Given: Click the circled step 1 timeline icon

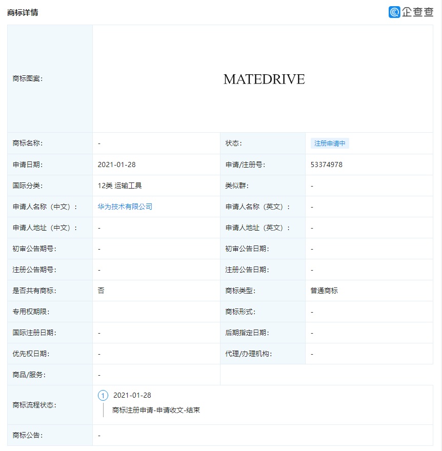Looking at the screenshot, I should (103, 395).
